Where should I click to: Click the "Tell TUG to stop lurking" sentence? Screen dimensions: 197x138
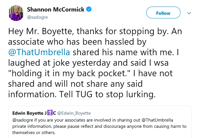pos(108,94)
